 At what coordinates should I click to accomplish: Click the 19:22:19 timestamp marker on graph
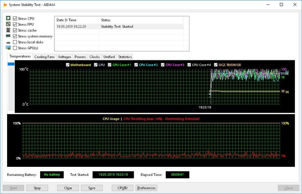click(205, 107)
